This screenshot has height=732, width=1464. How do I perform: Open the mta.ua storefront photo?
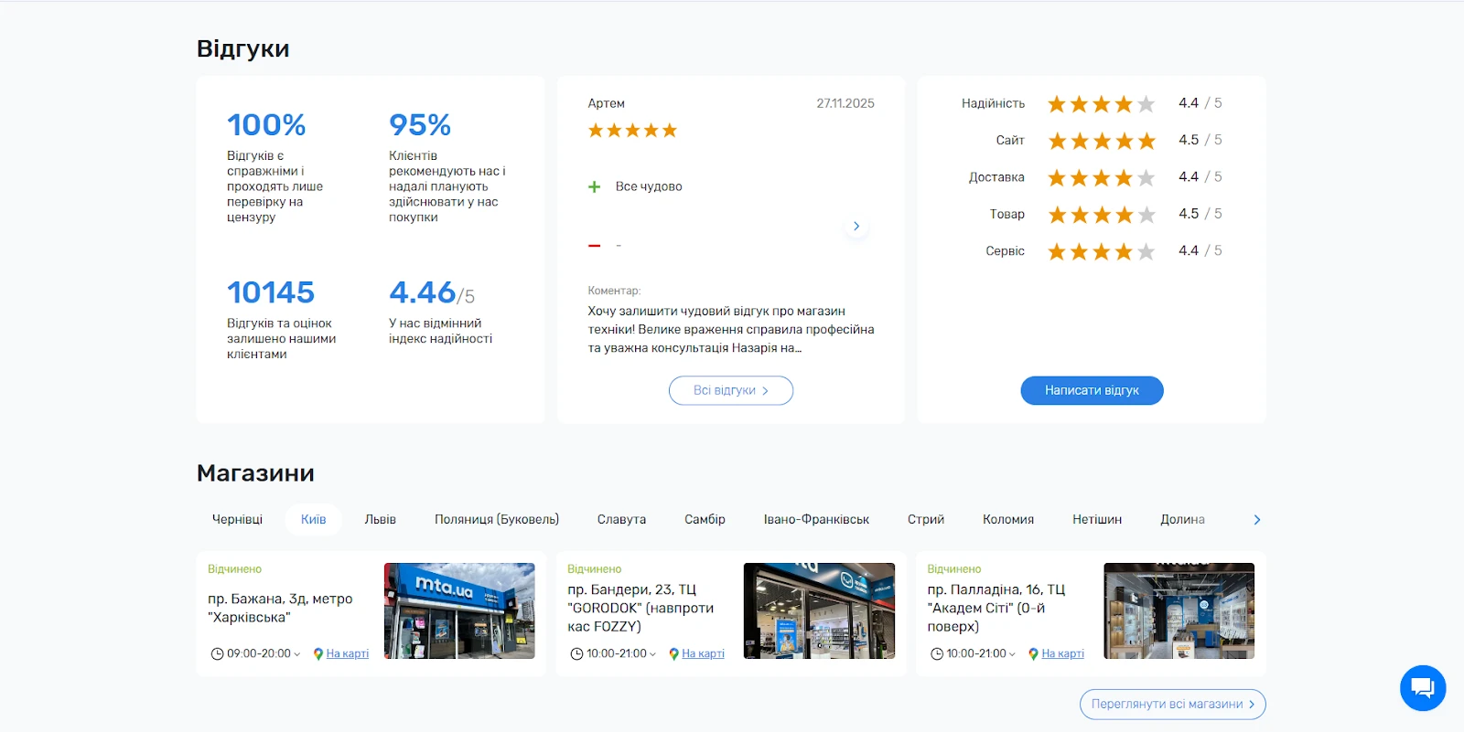pyautogui.click(x=459, y=610)
